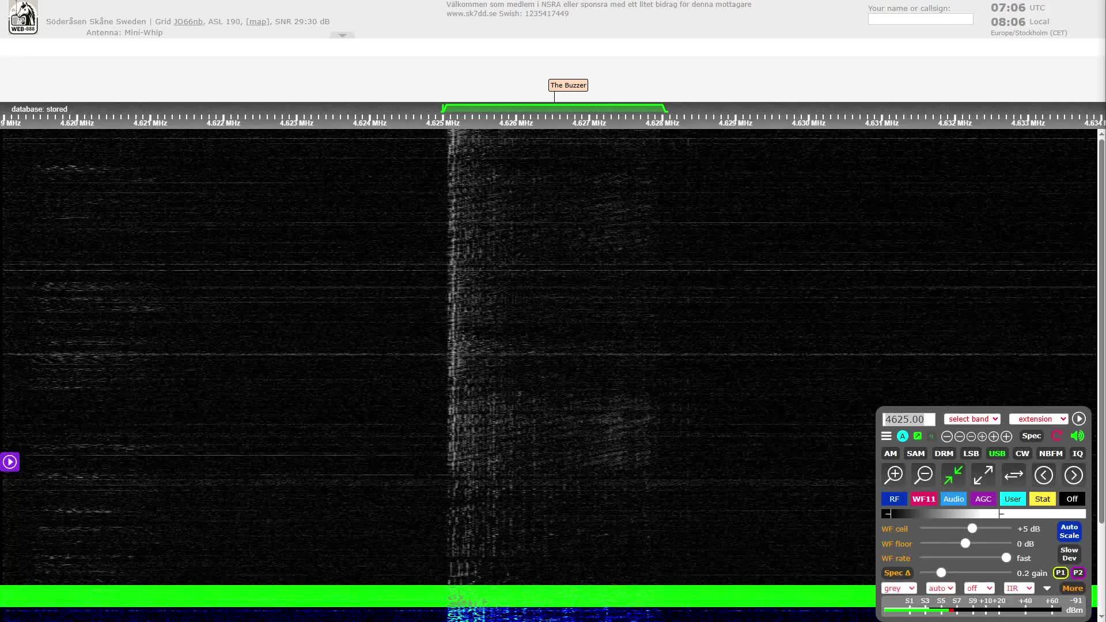Click the red record/refresh arrow icon

1057,436
